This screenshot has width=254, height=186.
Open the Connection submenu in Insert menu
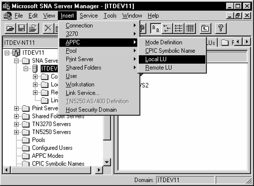click(79, 26)
